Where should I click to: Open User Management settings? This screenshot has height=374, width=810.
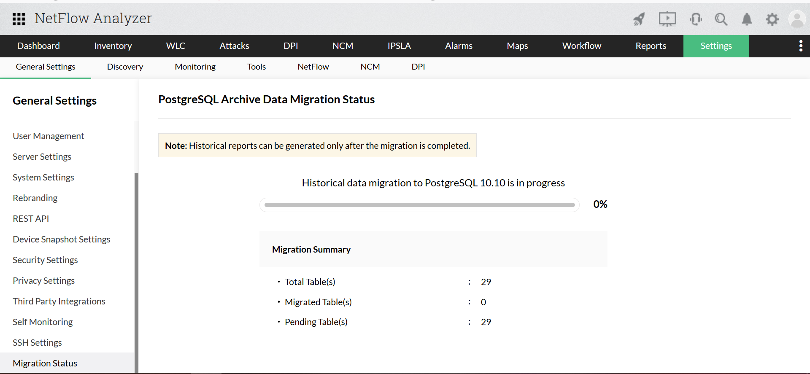[x=48, y=136]
